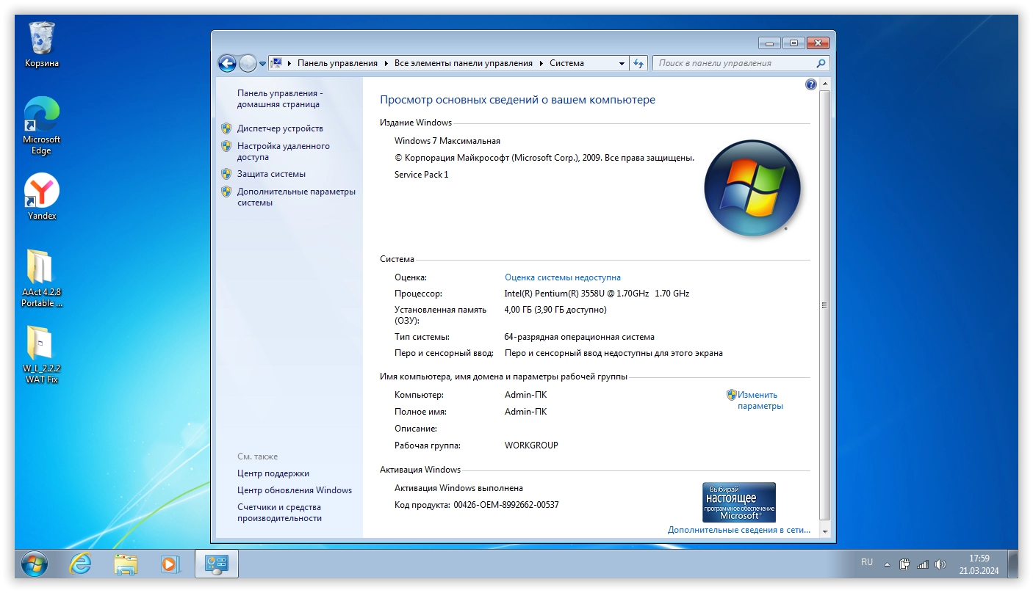Open the Корзина recycle bin icon

41,44
